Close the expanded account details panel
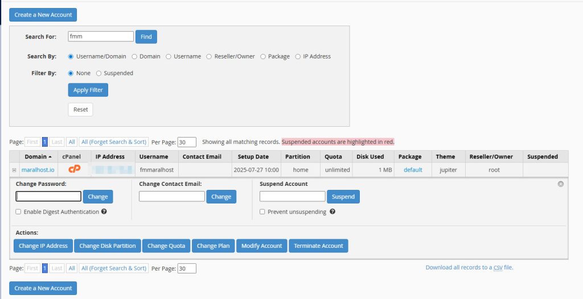Viewport: 583px width, 299px height. click(560, 184)
